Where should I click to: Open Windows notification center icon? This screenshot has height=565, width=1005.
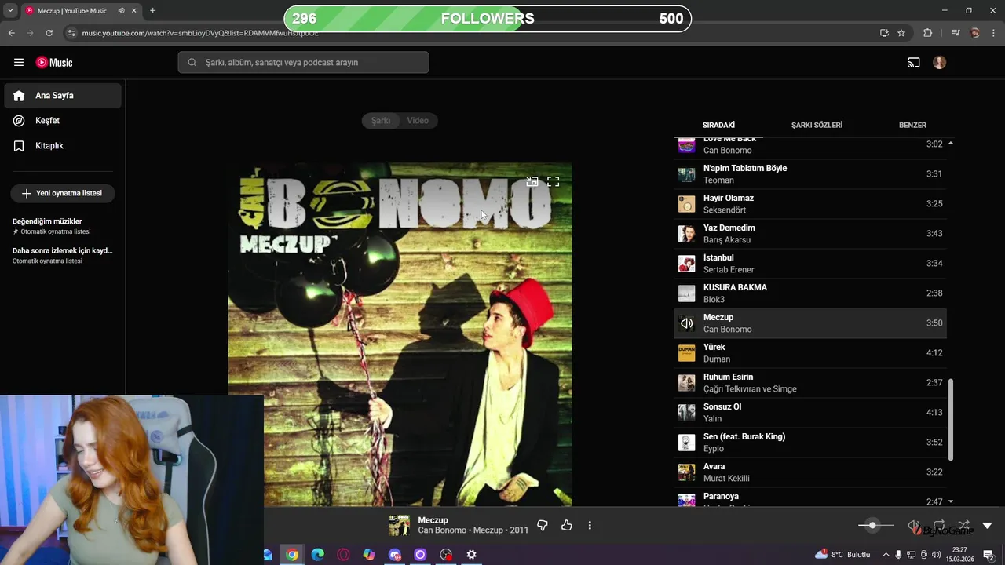coord(989,555)
